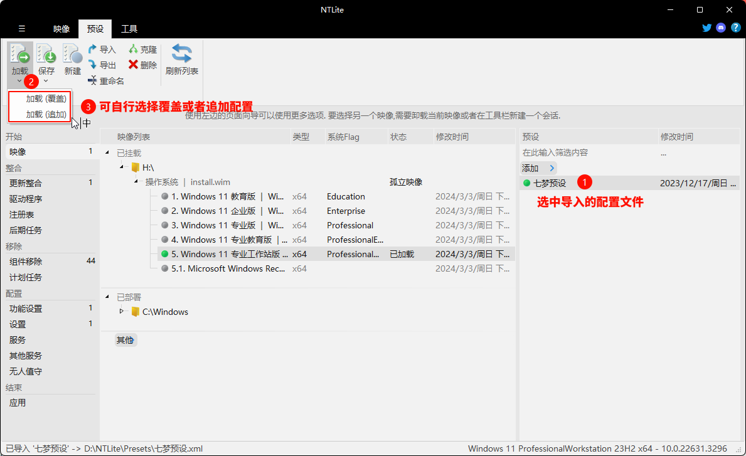
Task: Collapse the 已部署 tree group
Action: (x=107, y=297)
